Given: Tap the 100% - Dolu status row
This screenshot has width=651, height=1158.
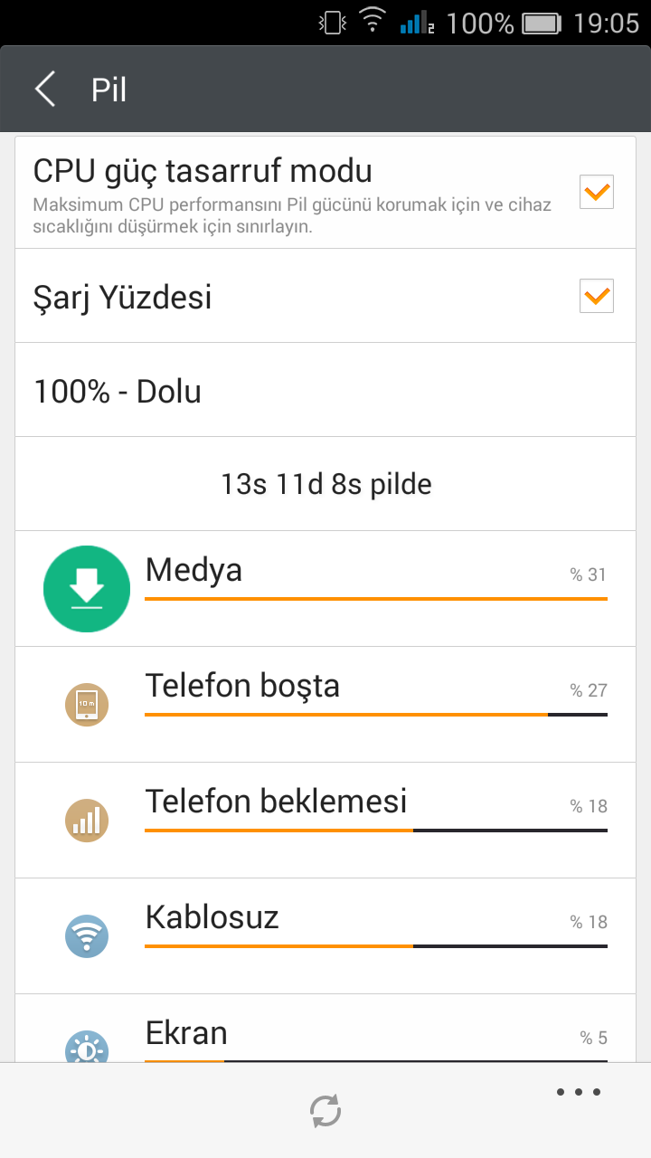Looking at the screenshot, I should point(325,390).
